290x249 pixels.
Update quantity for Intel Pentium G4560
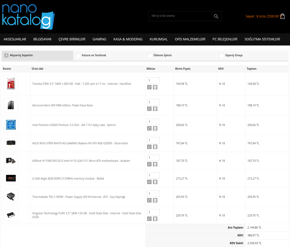(x=149, y=128)
